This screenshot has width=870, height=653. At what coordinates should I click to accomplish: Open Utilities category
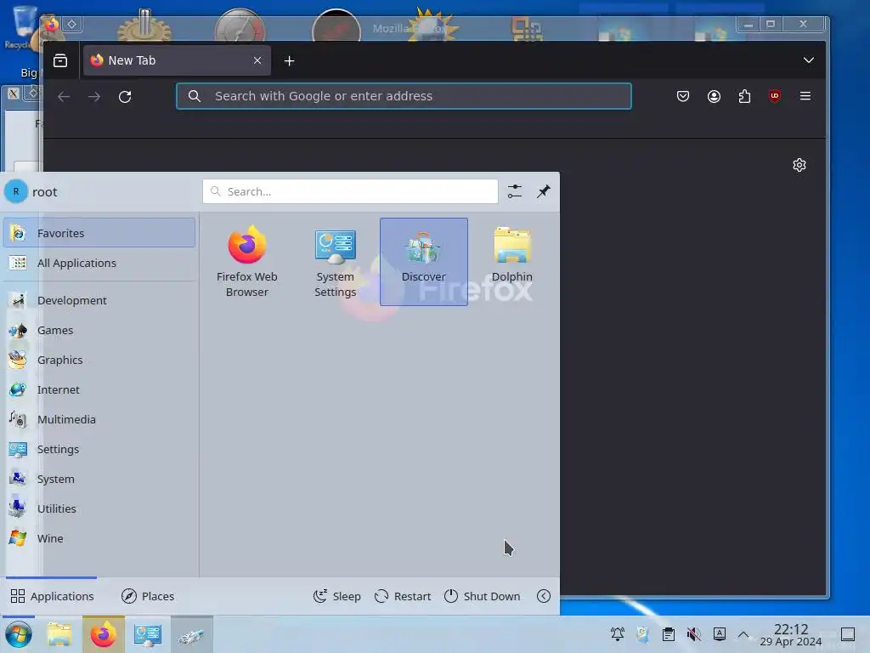pyautogui.click(x=99, y=508)
